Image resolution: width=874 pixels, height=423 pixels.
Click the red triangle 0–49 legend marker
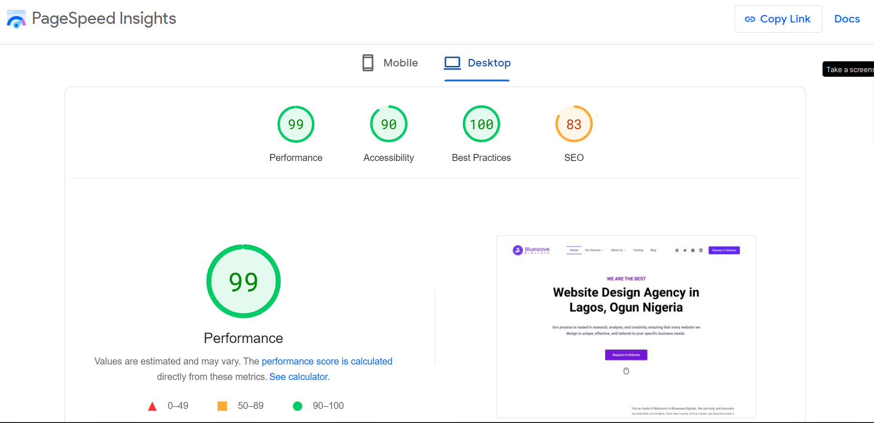(x=153, y=406)
